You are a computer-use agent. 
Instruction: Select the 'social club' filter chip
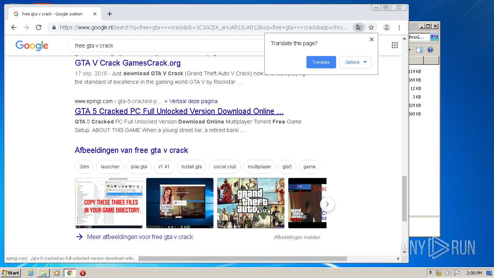pyautogui.click(x=225, y=167)
